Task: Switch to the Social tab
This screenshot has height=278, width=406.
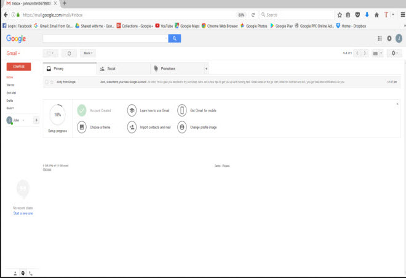Action: click(111, 68)
